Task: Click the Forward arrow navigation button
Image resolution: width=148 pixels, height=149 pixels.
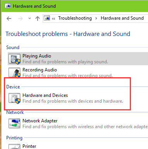Action: (21, 19)
